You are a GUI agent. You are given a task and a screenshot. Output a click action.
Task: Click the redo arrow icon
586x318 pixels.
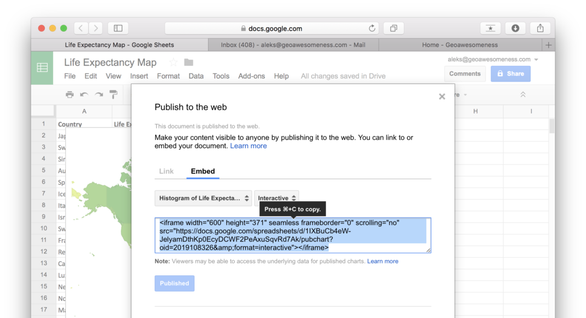(x=99, y=94)
